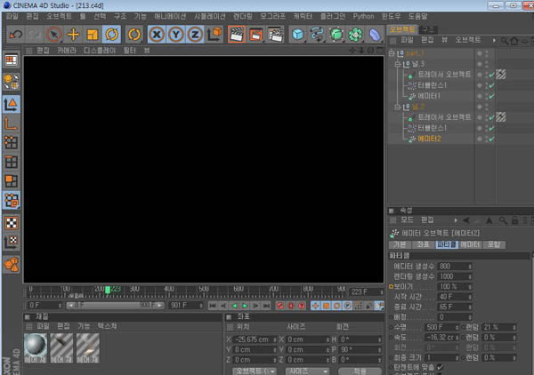Render to Picture Viewer icon

click(x=255, y=35)
